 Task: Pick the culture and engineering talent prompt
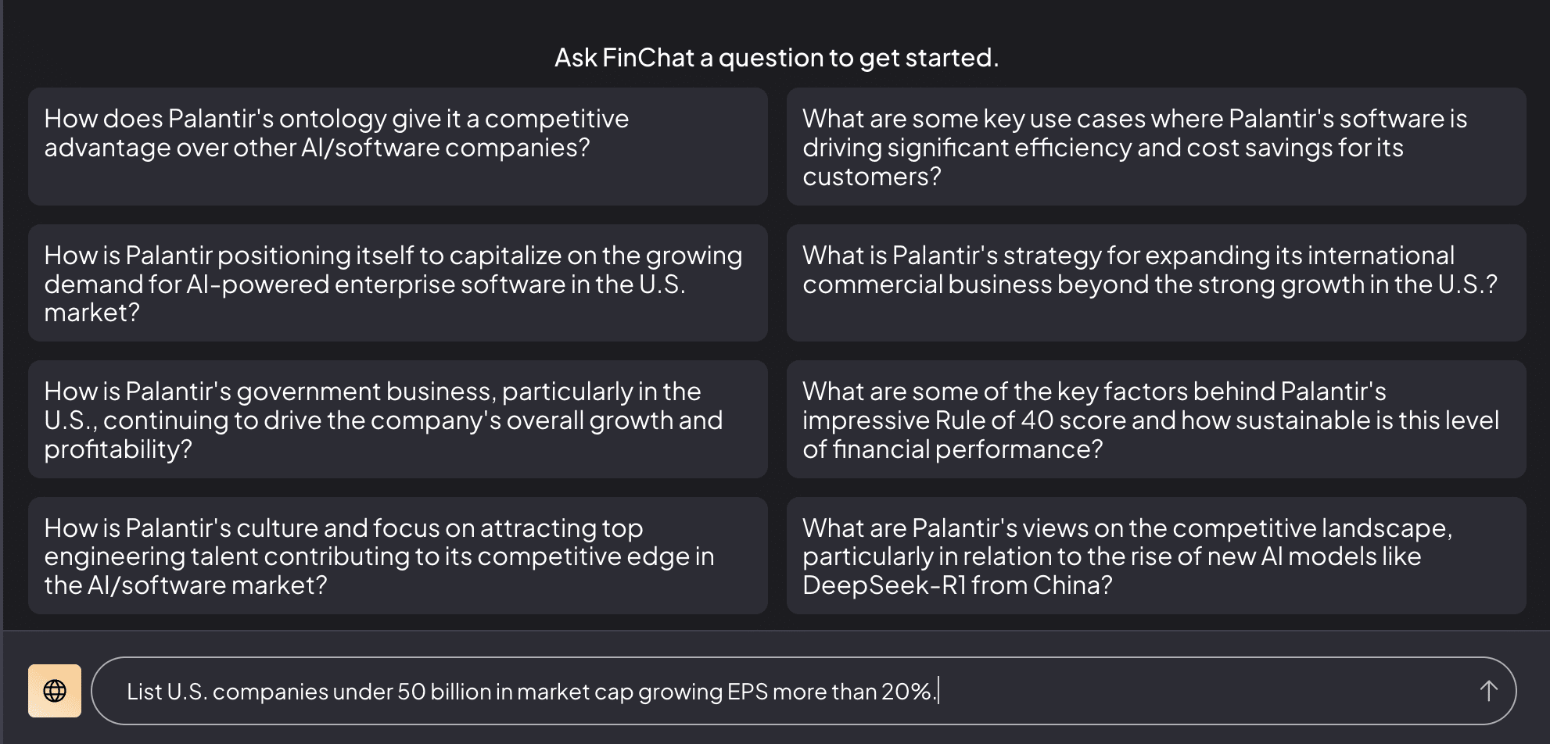pos(397,556)
